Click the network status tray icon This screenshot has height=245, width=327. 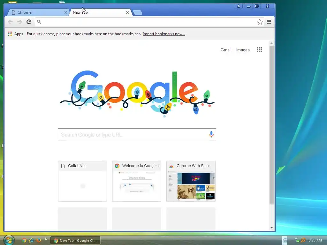pos(297,240)
